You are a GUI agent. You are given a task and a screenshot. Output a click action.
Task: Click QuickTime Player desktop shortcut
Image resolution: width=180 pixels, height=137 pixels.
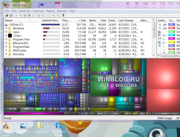click(59, 129)
